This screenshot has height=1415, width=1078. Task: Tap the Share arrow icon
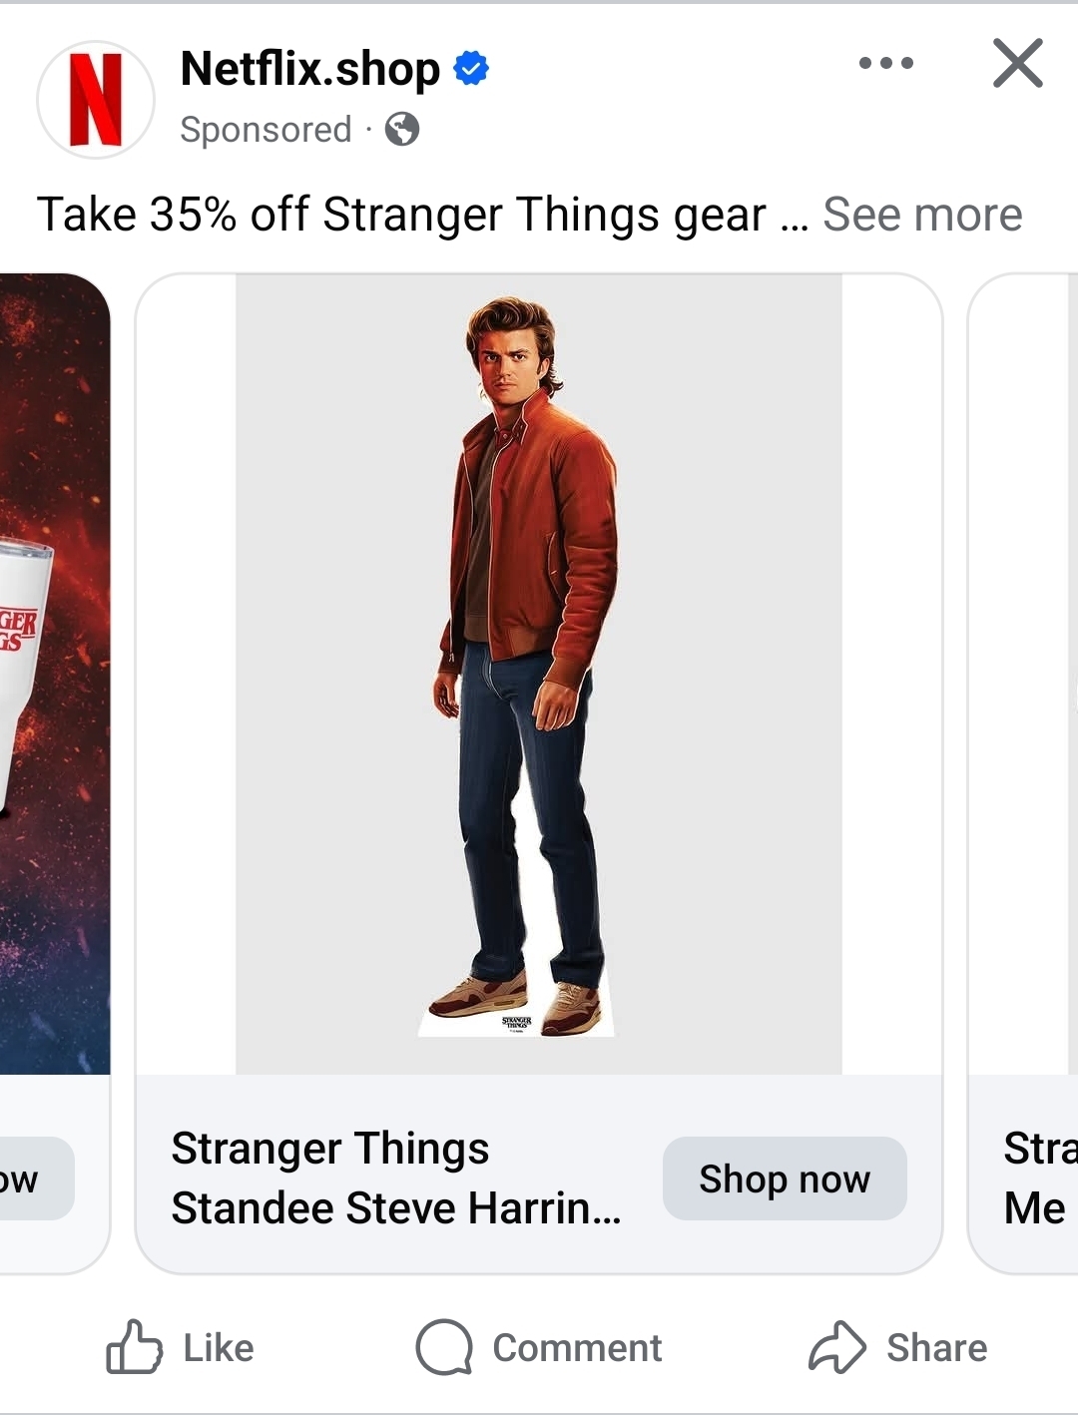coord(836,1347)
